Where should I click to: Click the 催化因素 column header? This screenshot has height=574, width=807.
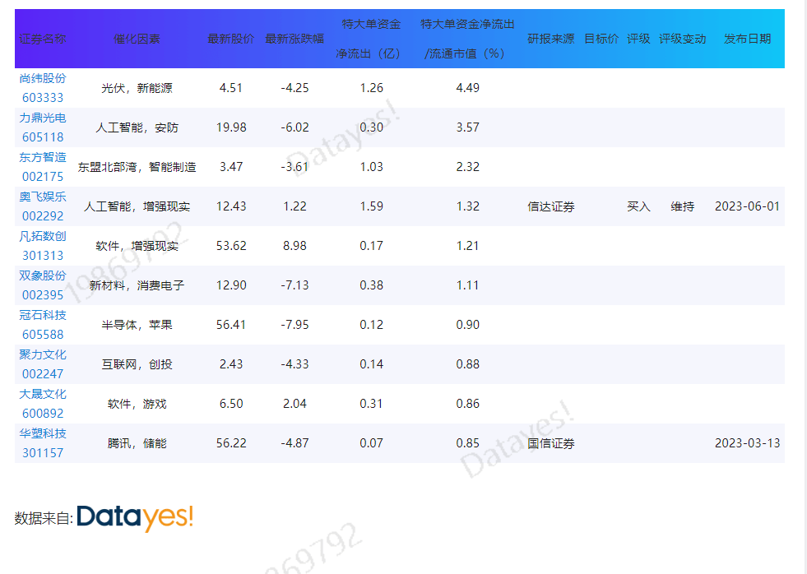[x=137, y=39]
